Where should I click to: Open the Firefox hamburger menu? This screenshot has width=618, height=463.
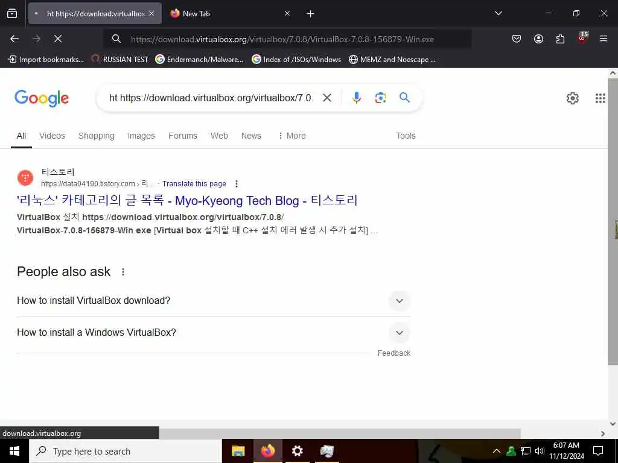604,39
